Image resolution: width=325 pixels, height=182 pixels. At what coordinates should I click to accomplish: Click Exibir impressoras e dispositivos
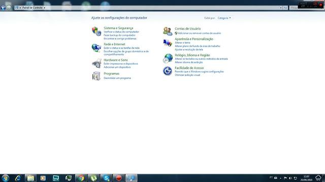(x=121, y=64)
